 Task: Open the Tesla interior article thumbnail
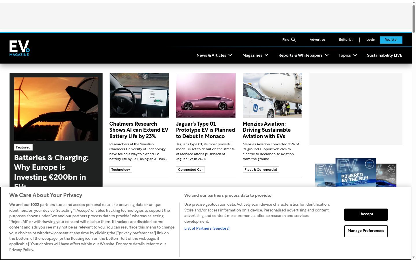(139, 95)
